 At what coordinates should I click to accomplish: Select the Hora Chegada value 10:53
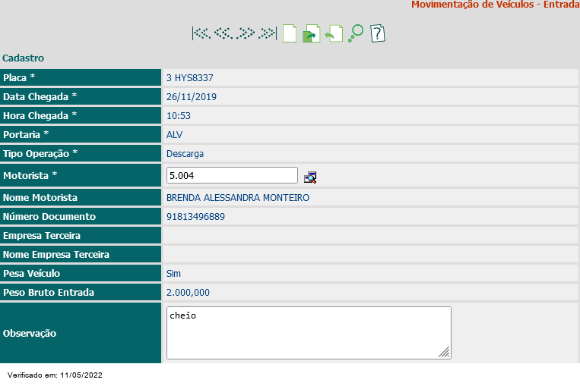179,116
